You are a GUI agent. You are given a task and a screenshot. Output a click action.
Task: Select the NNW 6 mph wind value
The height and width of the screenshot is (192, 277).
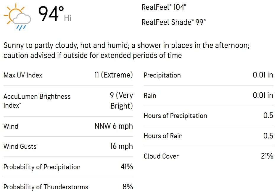point(114,126)
